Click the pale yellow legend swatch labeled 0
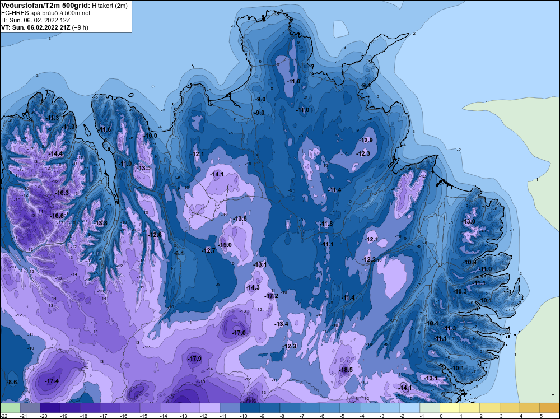The image size is (560, 419). [x=450, y=408]
